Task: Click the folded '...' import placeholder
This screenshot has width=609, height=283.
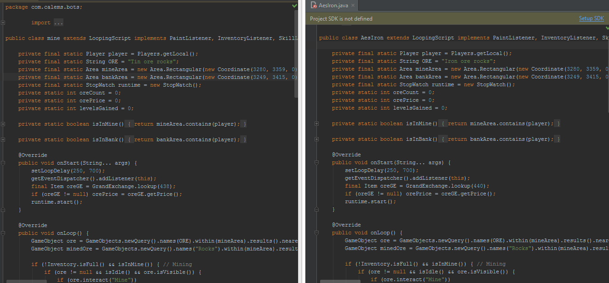Action: (58, 22)
